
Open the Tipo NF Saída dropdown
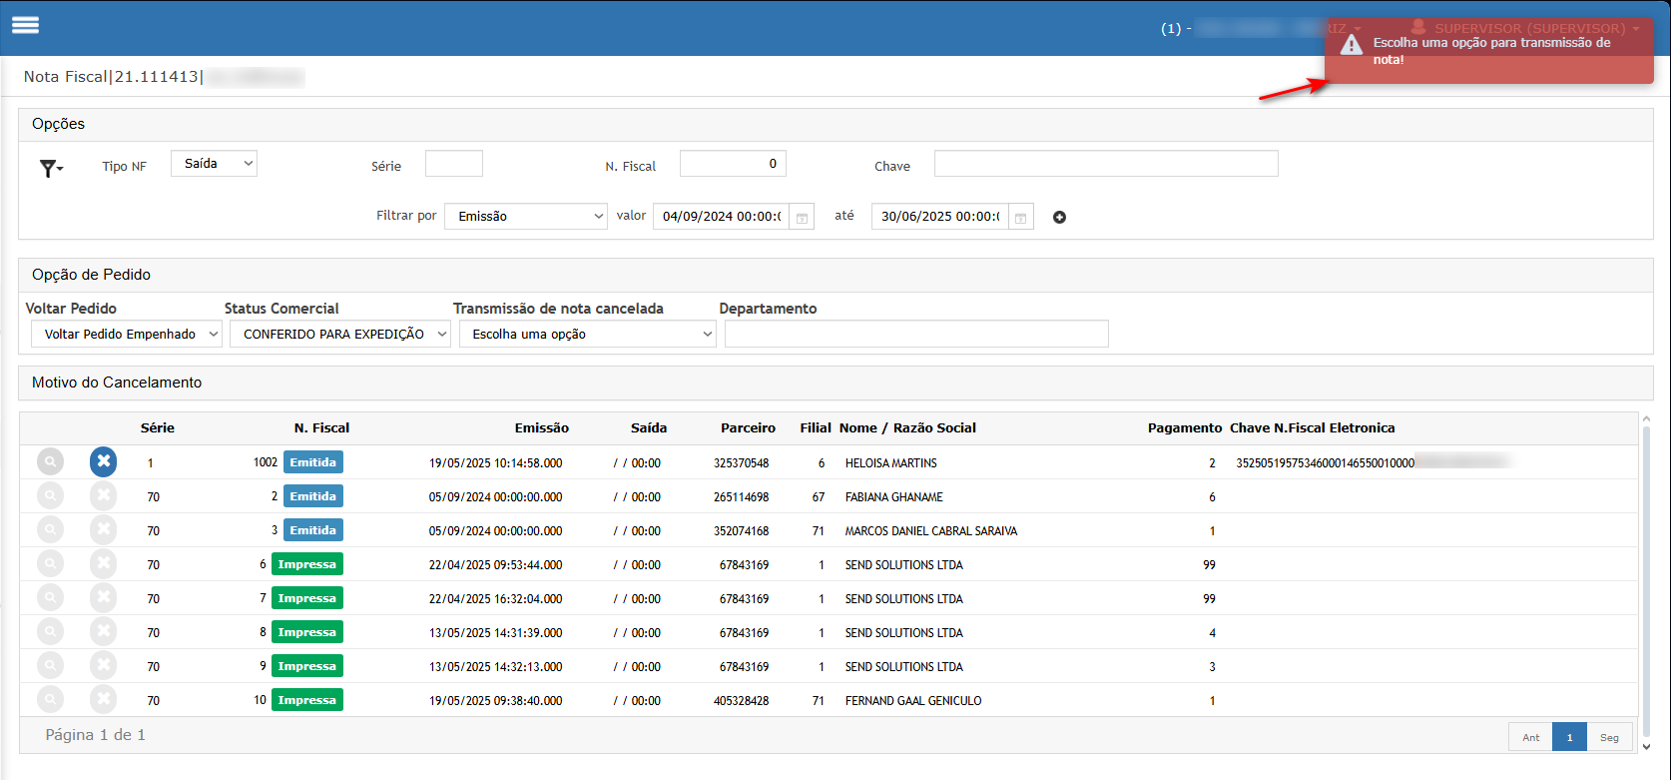214,164
